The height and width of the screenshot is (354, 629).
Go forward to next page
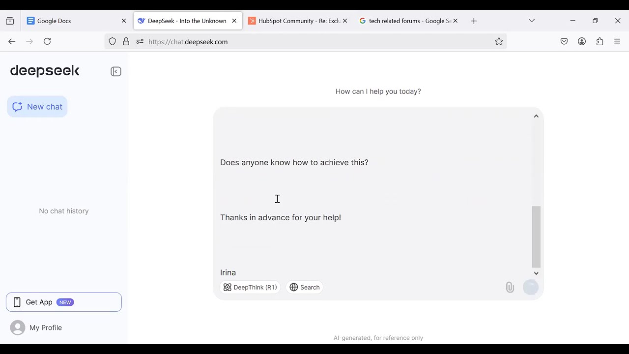click(29, 42)
